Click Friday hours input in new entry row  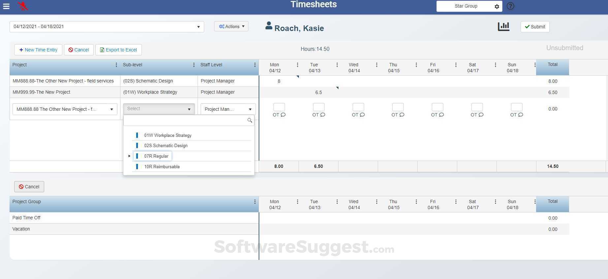tap(437, 107)
